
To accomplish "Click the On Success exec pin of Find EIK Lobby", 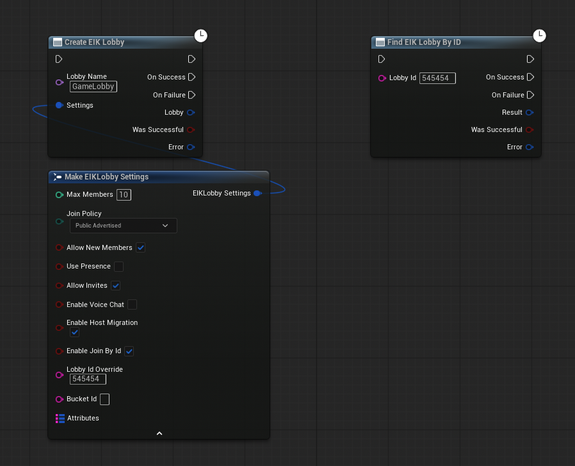I will [x=530, y=77].
